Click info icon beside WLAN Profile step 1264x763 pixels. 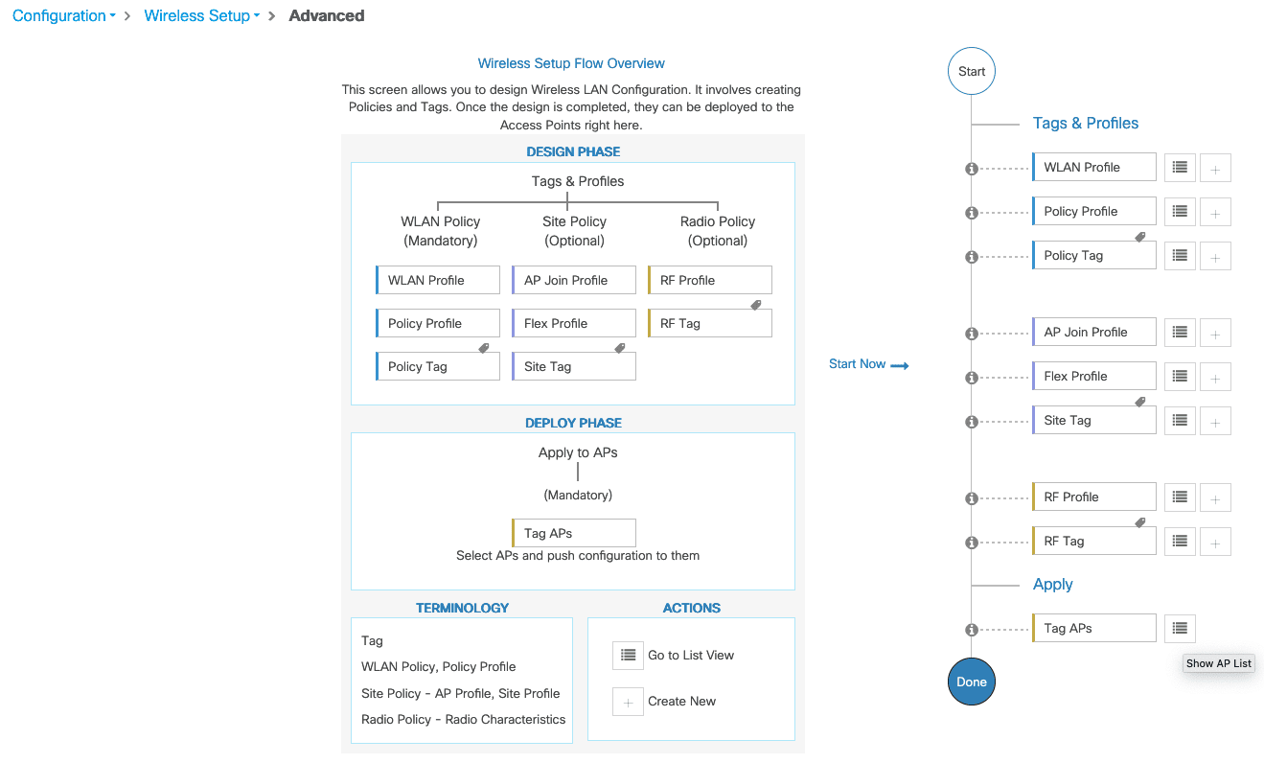click(971, 169)
